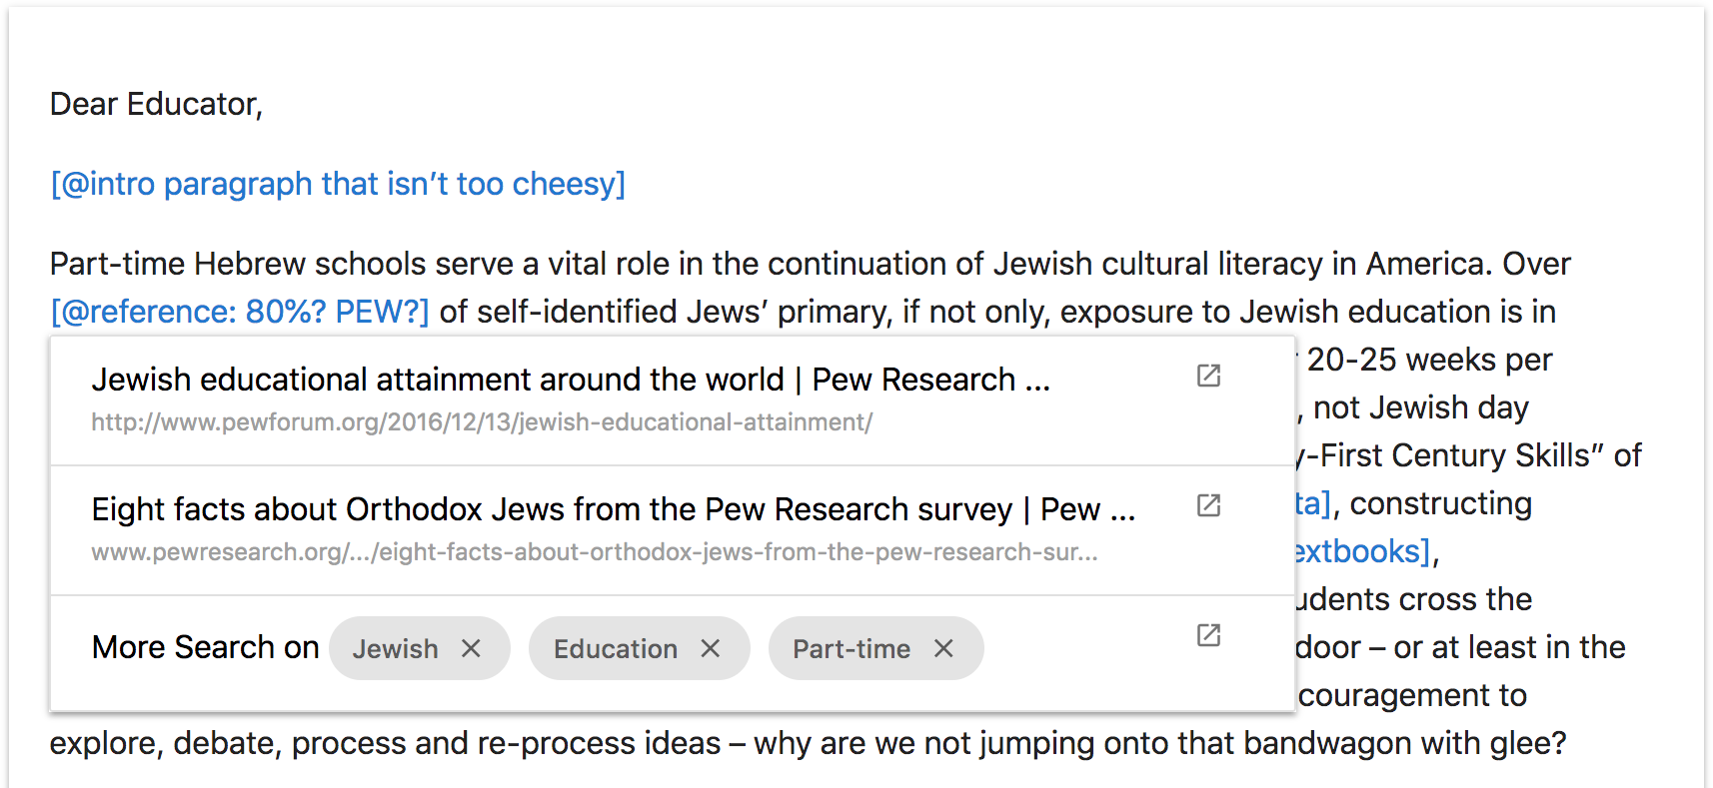This screenshot has height=788, width=1713.
Task: Click the pewforum.org result URL
Action: click(x=482, y=422)
